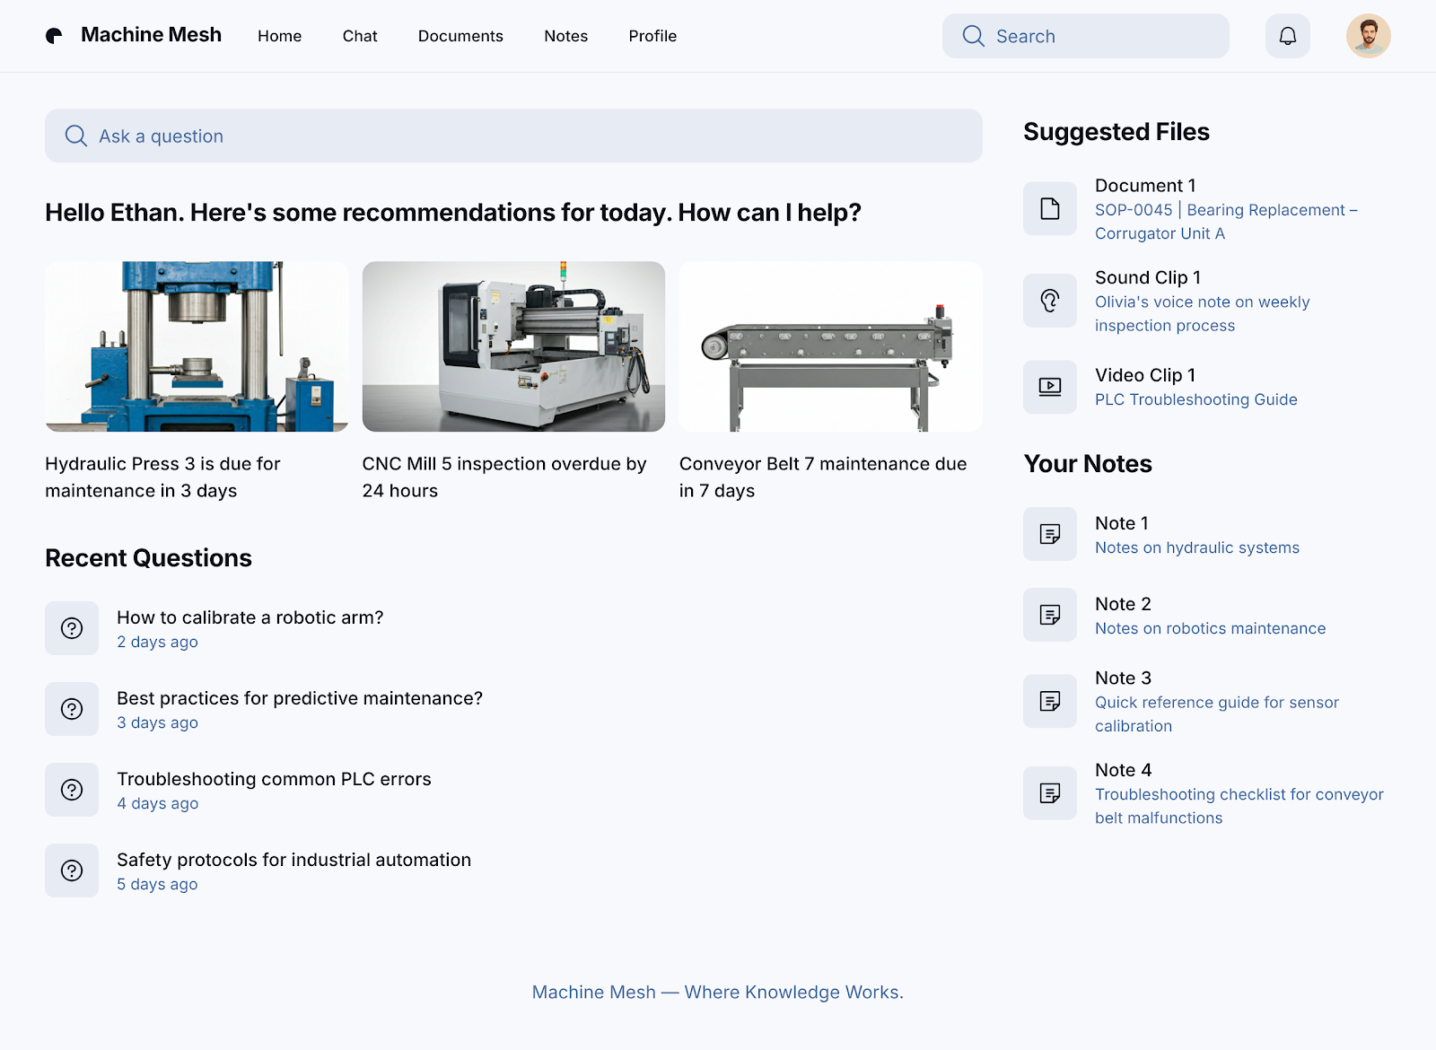Open 'Troubleshooting common PLC errors'
The width and height of the screenshot is (1436, 1050).
click(x=274, y=779)
